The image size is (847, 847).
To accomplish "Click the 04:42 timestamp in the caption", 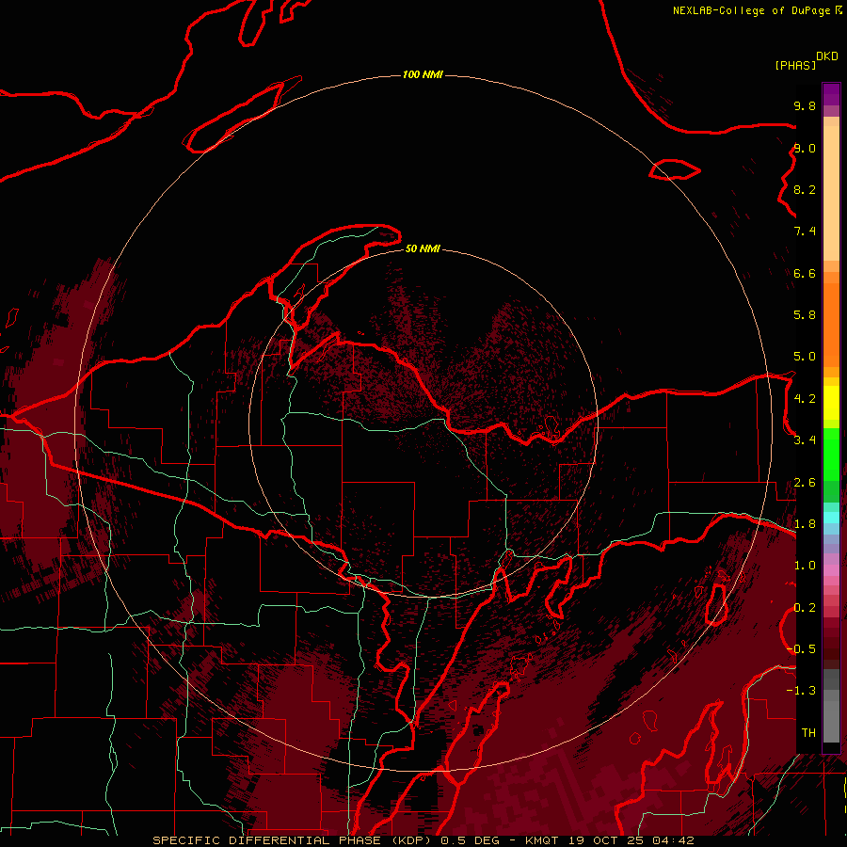I will pyautogui.click(x=673, y=840).
